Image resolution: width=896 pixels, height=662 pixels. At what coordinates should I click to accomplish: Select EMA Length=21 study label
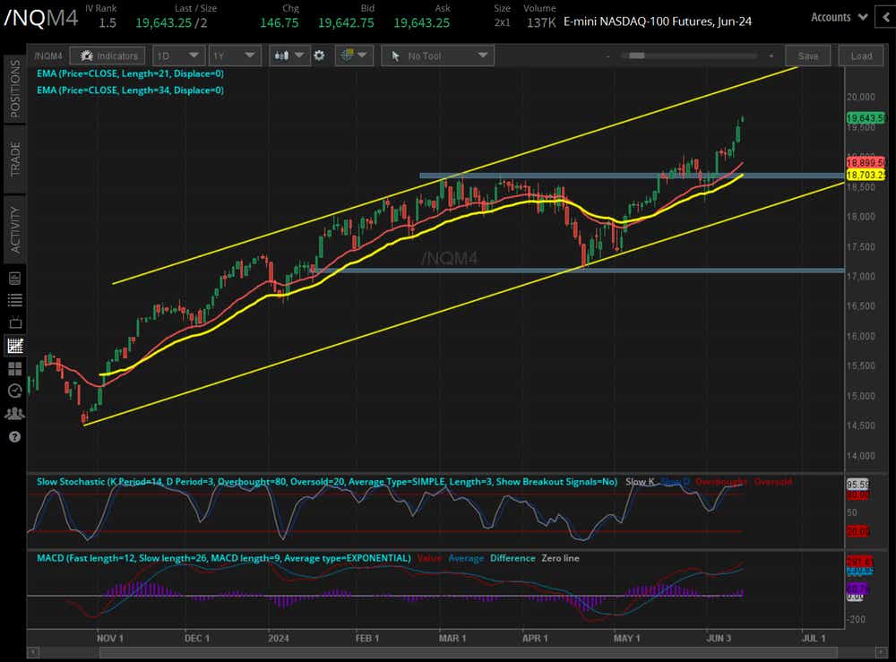click(x=130, y=73)
